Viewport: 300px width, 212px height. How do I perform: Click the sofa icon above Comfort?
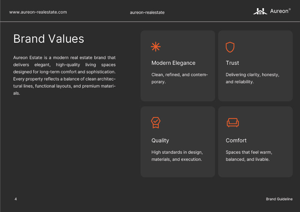[x=233, y=122]
